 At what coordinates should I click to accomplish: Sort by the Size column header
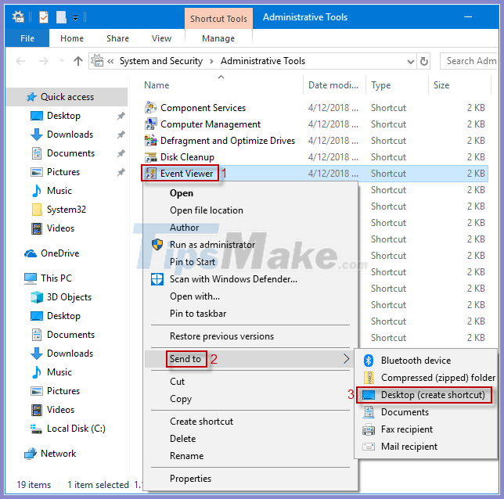441,84
